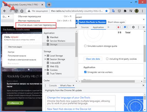Select Местное радио category

[15, 47]
